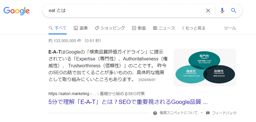
Task: Start voice search with microphone icon
Action: click(222, 11)
